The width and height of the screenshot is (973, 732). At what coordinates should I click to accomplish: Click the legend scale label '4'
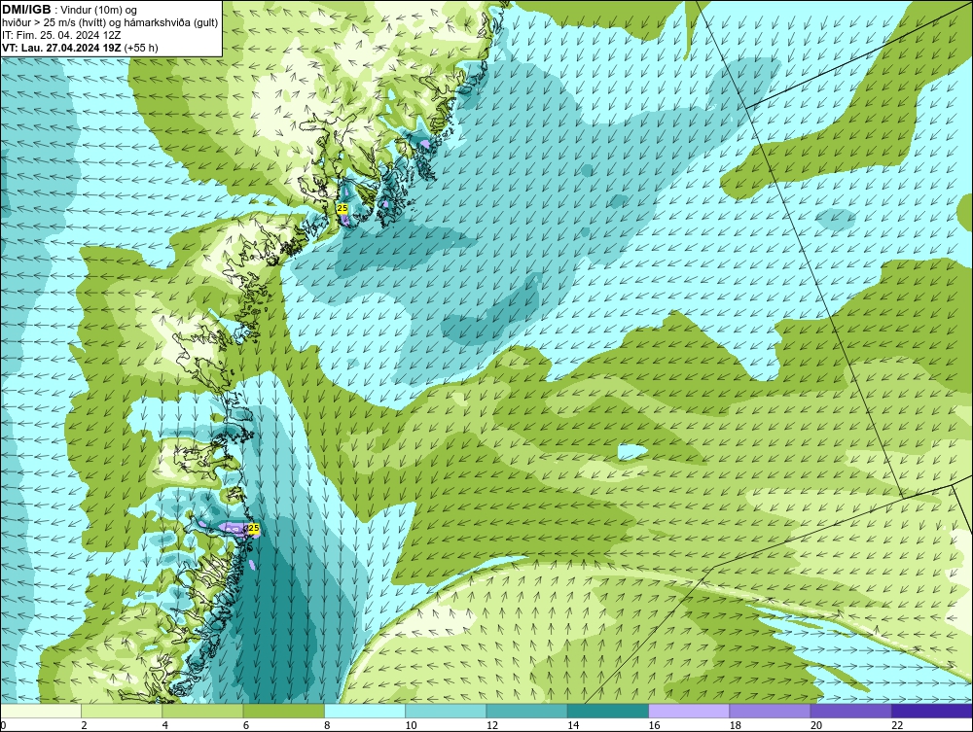click(x=165, y=725)
